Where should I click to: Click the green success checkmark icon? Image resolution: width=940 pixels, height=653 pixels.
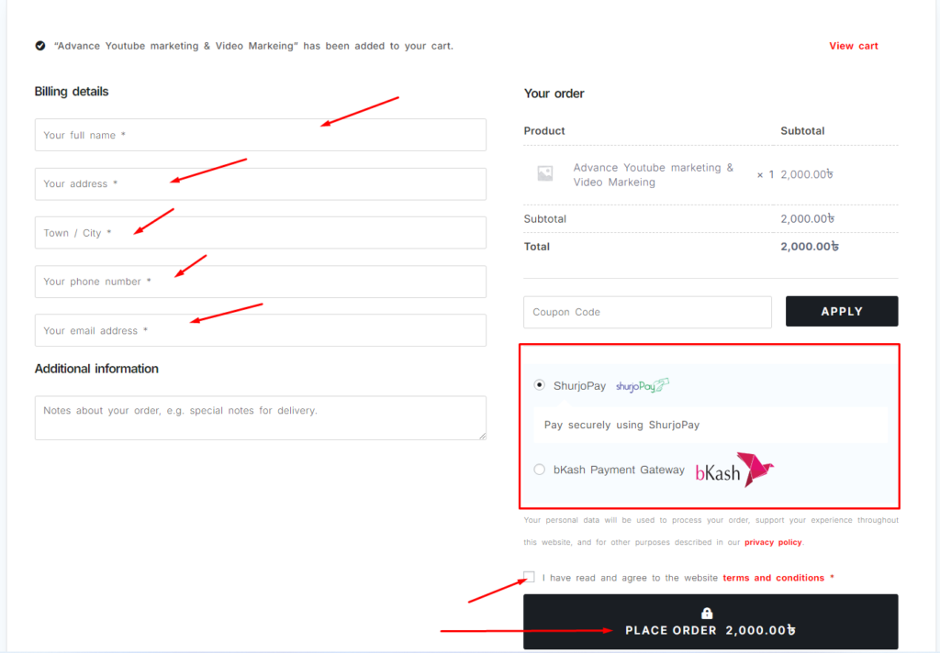click(x=40, y=46)
